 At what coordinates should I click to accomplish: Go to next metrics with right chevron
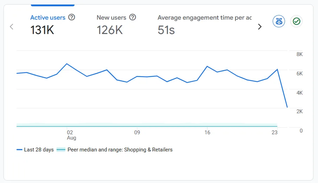pyautogui.click(x=260, y=27)
